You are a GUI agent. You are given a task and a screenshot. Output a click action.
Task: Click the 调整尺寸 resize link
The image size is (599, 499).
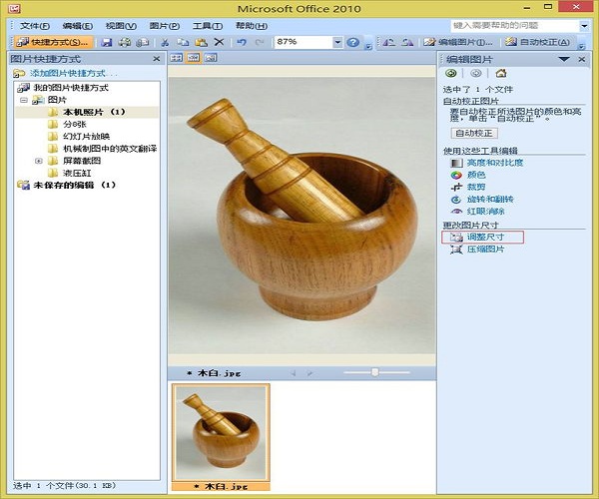(x=487, y=237)
